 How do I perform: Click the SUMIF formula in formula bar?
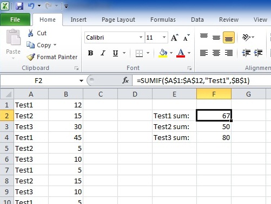coord(193,80)
